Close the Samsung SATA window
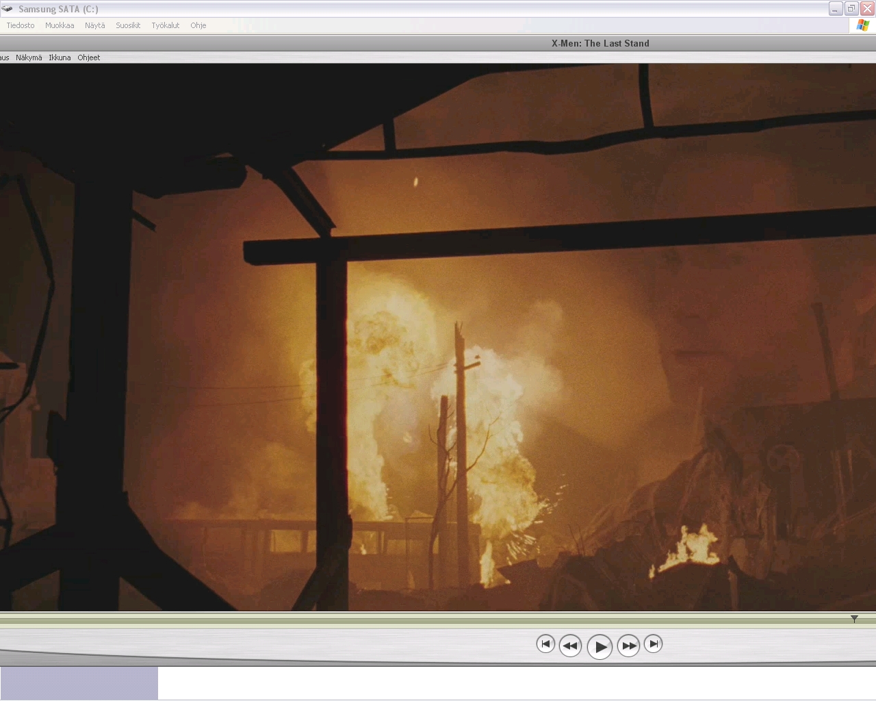Viewport: 876px width, 701px height. pos(866,9)
